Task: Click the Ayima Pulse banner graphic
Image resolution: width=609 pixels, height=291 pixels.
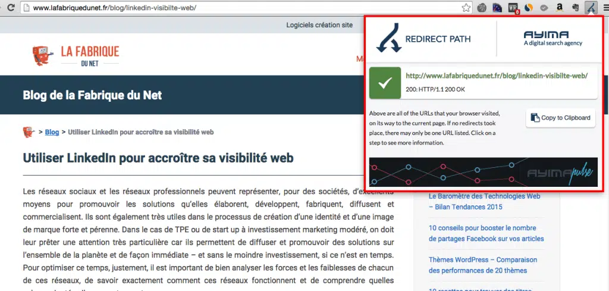Action: [x=483, y=172]
